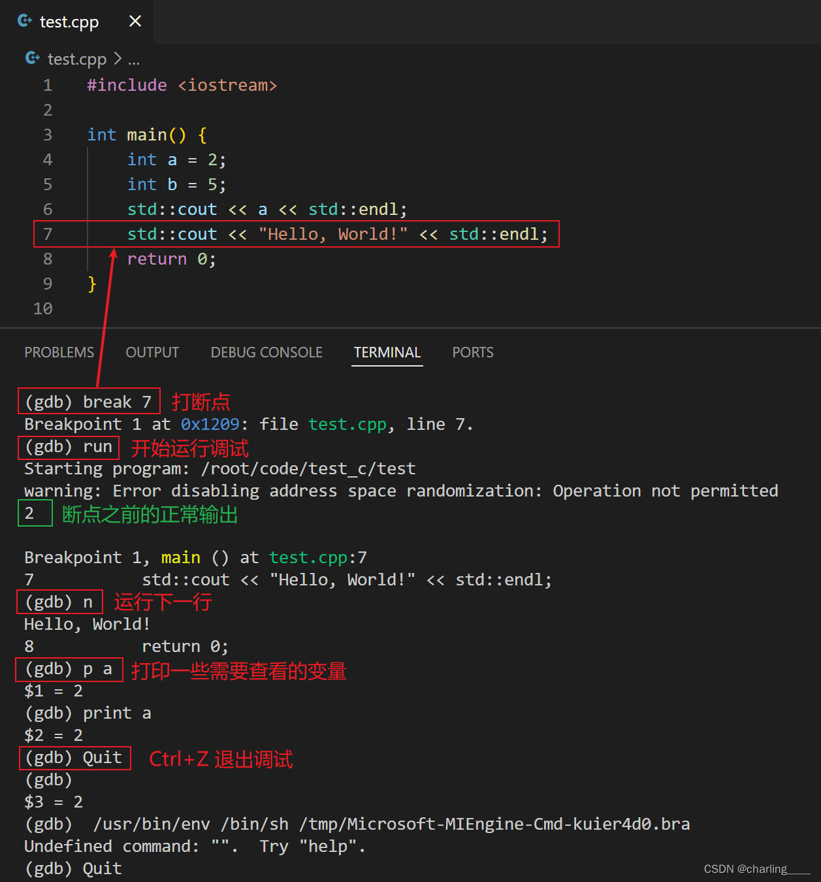The image size is (821, 882).
Task: Expand the breadcrumb ellipsis symbol list
Action: click(x=134, y=60)
